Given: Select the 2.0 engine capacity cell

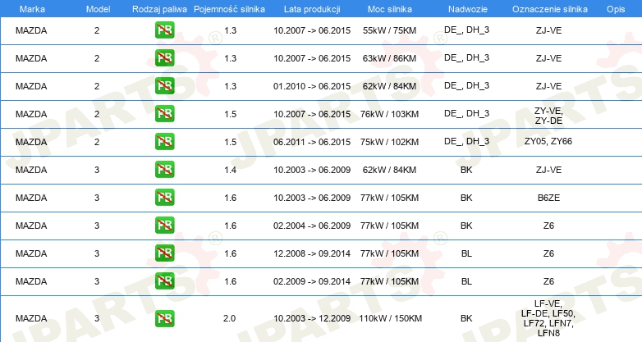Looking at the screenshot, I should pos(229,318).
